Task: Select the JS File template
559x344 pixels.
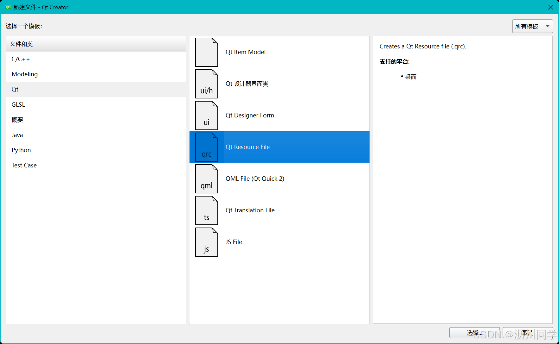Action: tap(279, 242)
